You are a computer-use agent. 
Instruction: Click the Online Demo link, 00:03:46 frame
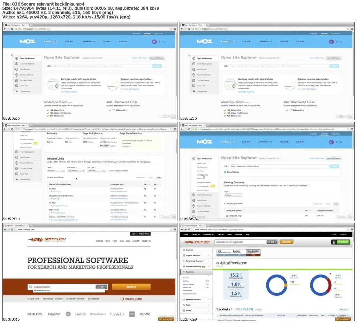point(131,299)
